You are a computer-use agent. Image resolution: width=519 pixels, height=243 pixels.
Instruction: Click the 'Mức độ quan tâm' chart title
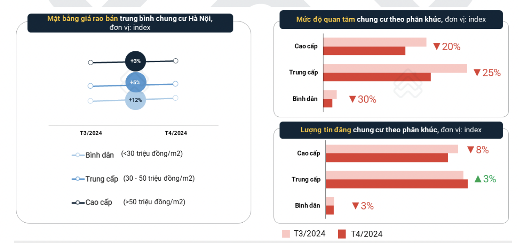point(391,20)
